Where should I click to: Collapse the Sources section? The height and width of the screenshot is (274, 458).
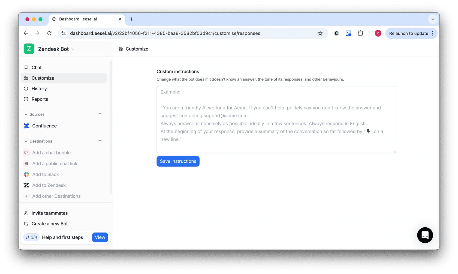click(x=26, y=114)
